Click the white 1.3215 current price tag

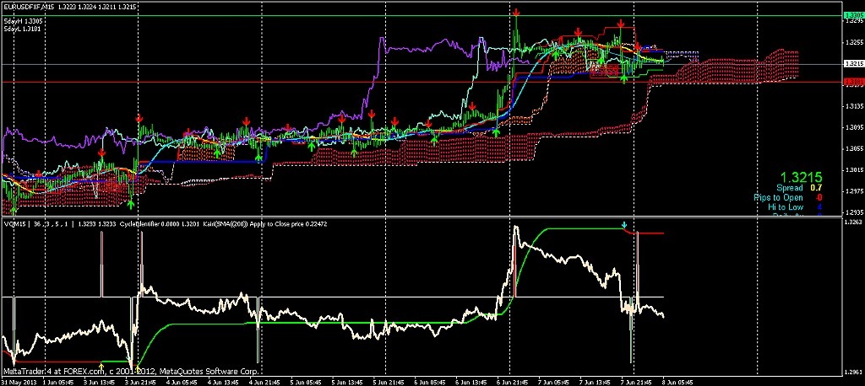pos(853,64)
